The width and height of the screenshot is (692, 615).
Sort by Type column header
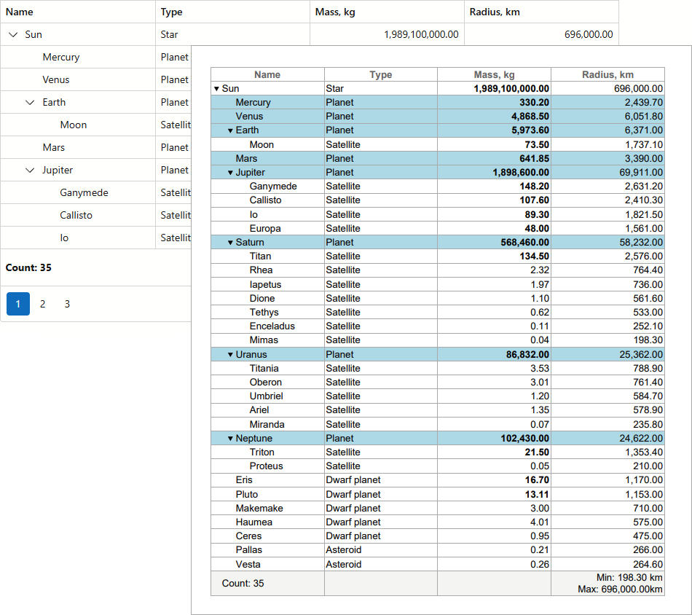[172, 12]
